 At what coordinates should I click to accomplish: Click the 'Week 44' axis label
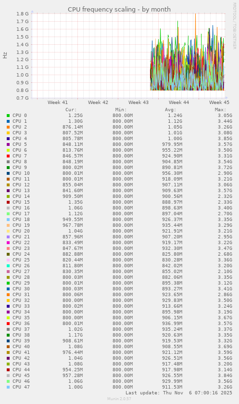click(x=179, y=102)
